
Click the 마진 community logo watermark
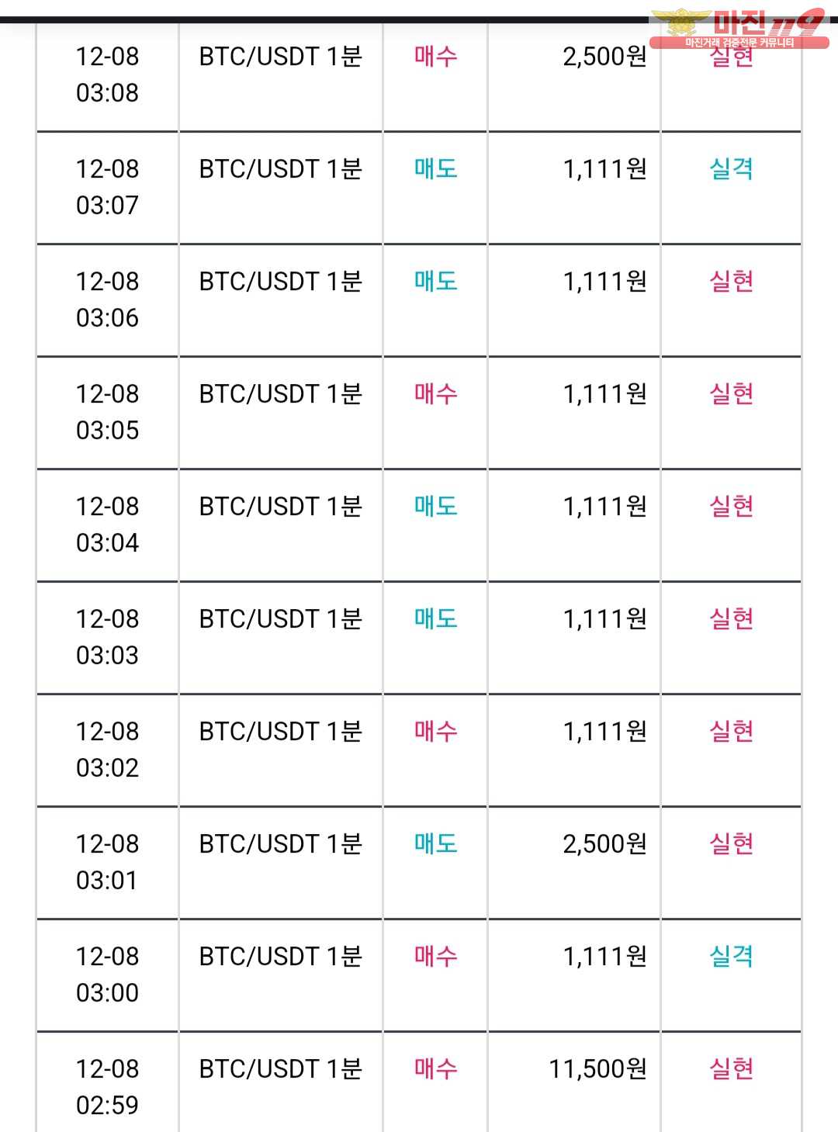tap(739, 29)
